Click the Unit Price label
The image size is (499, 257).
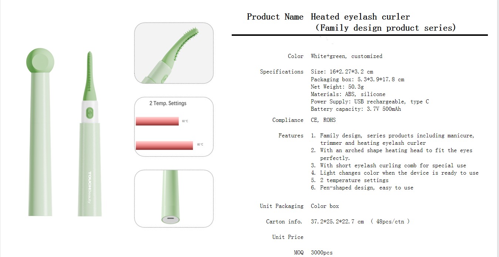[x=288, y=237]
